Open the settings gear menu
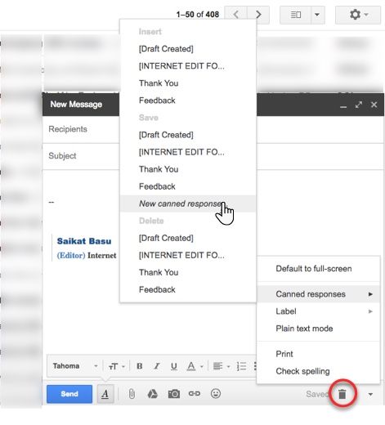 (x=358, y=15)
